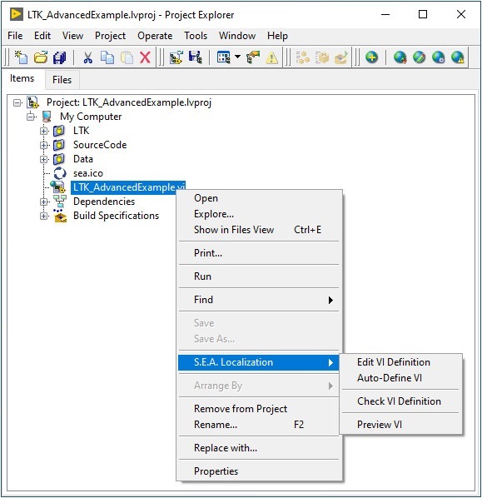The width and height of the screenshot is (482, 498).
Task: Select Preview VI in the localization submenu
Action: tap(380, 425)
